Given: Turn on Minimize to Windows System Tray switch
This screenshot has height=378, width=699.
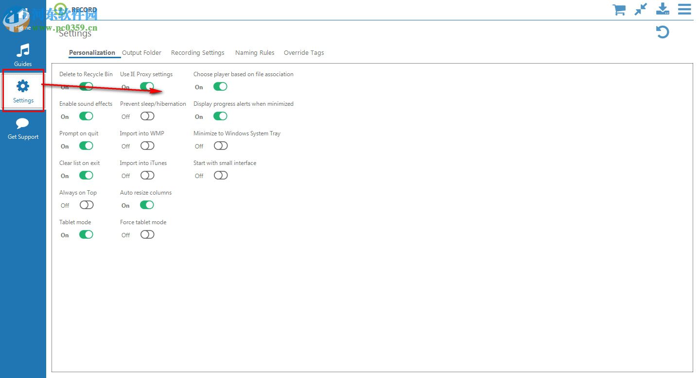Looking at the screenshot, I should [x=221, y=146].
